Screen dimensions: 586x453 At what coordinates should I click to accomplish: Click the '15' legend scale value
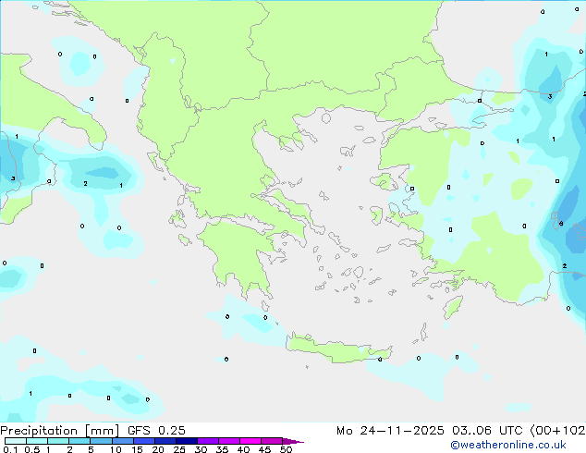point(137,449)
